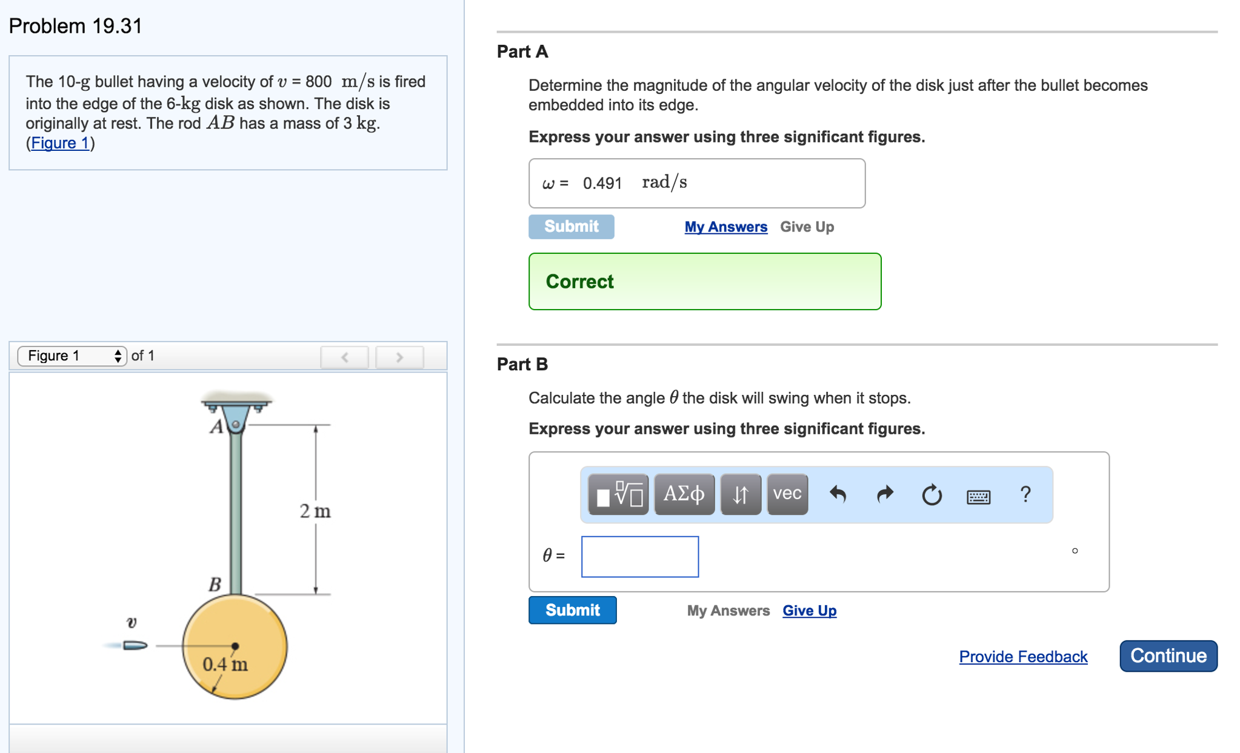Open the math templates square-root tool
Viewport: 1240px width, 753px height.
coord(618,494)
